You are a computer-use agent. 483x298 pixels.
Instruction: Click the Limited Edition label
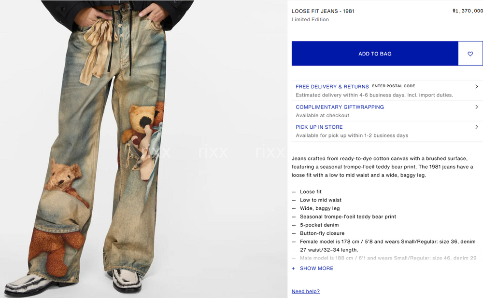click(x=310, y=19)
